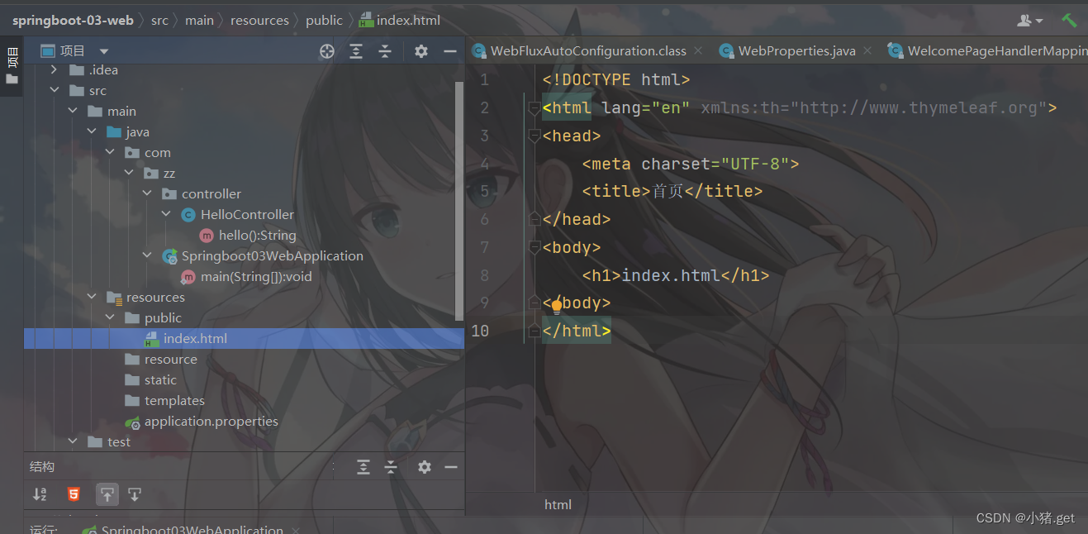Open the project panel settings gear
1088x534 pixels.
420,50
